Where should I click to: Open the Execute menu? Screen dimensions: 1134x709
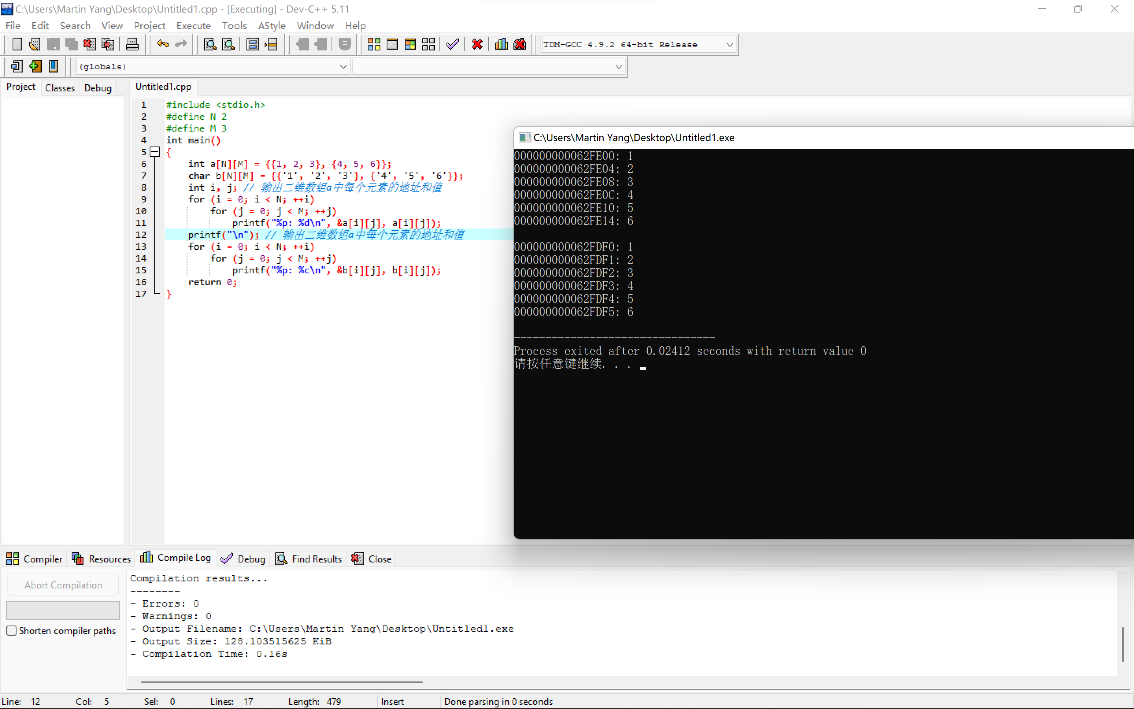click(193, 26)
